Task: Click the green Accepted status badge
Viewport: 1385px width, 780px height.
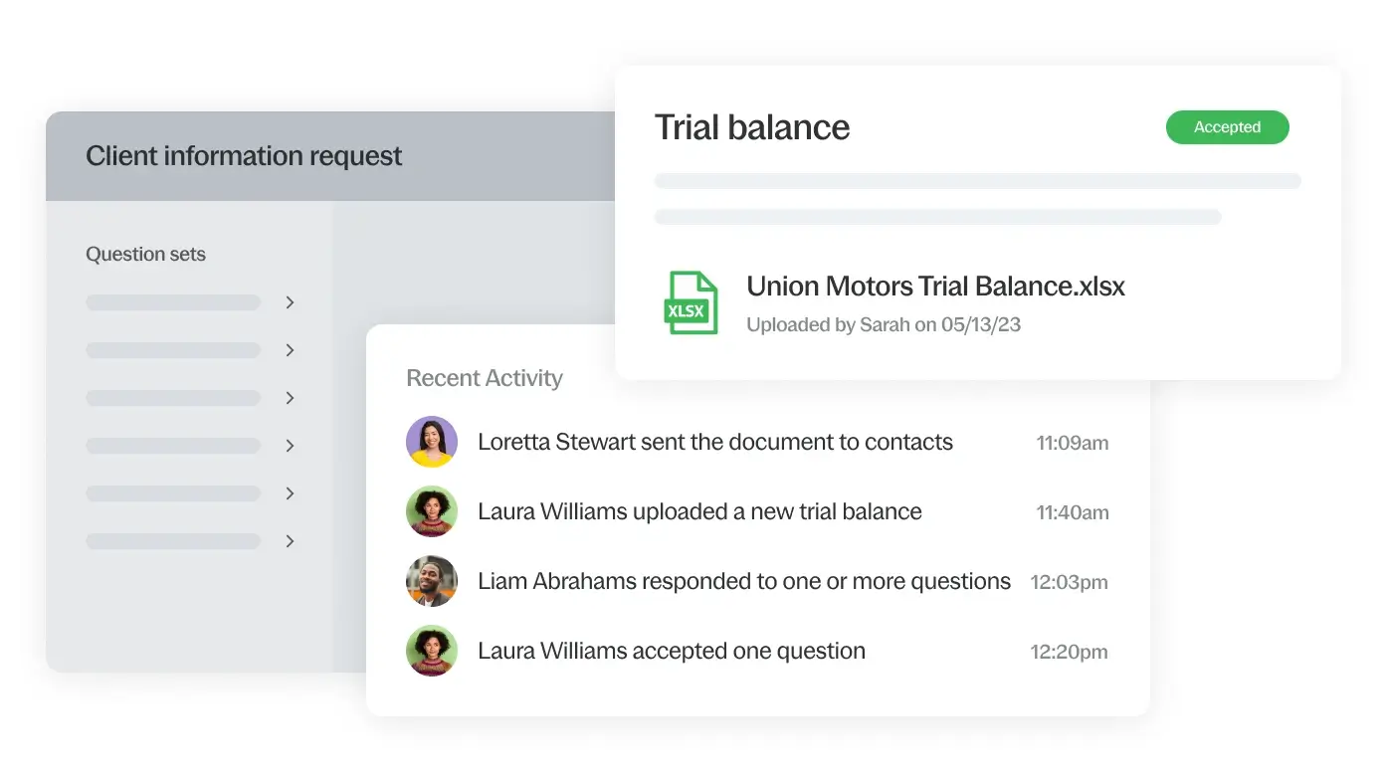Action: tap(1227, 127)
